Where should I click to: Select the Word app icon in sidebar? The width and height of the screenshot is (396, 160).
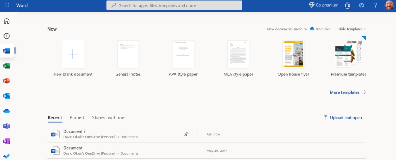tap(7, 51)
